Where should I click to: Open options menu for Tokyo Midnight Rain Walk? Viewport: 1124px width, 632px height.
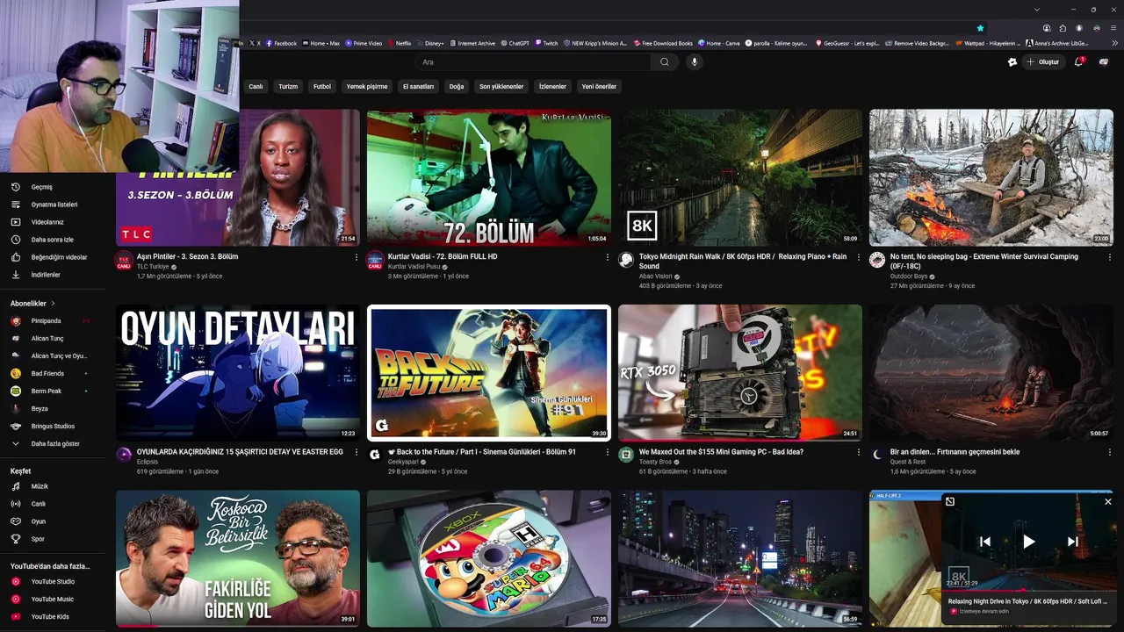click(x=858, y=257)
